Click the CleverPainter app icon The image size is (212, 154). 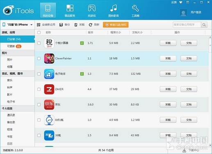[x=49, y=58]
